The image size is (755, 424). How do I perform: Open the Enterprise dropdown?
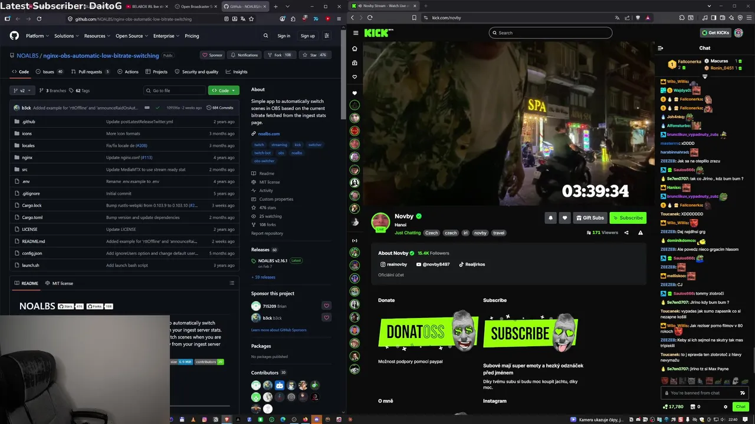[166, 36]
